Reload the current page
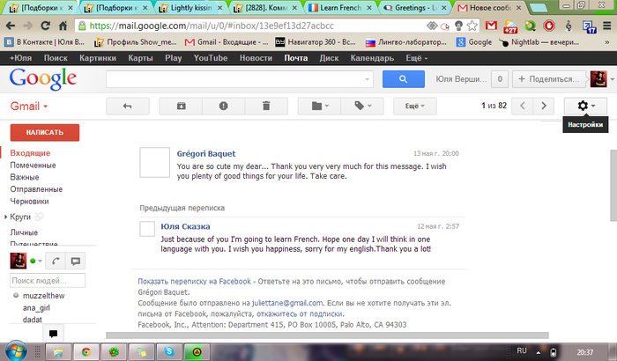This screenshot has height=361, width=617. [x=45, y=26]
